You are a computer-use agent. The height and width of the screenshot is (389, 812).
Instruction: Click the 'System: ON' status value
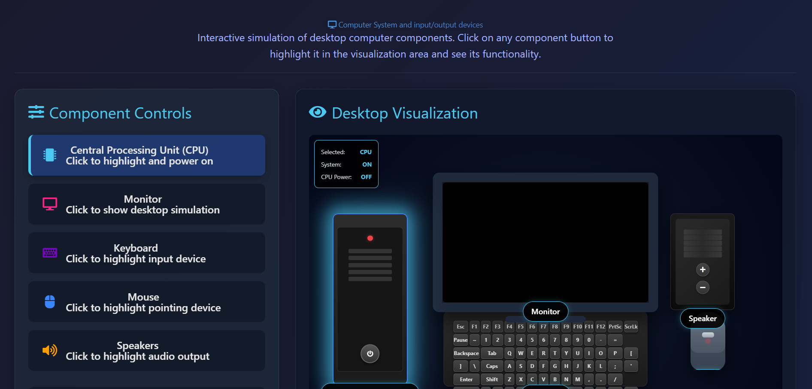[367, 164]
